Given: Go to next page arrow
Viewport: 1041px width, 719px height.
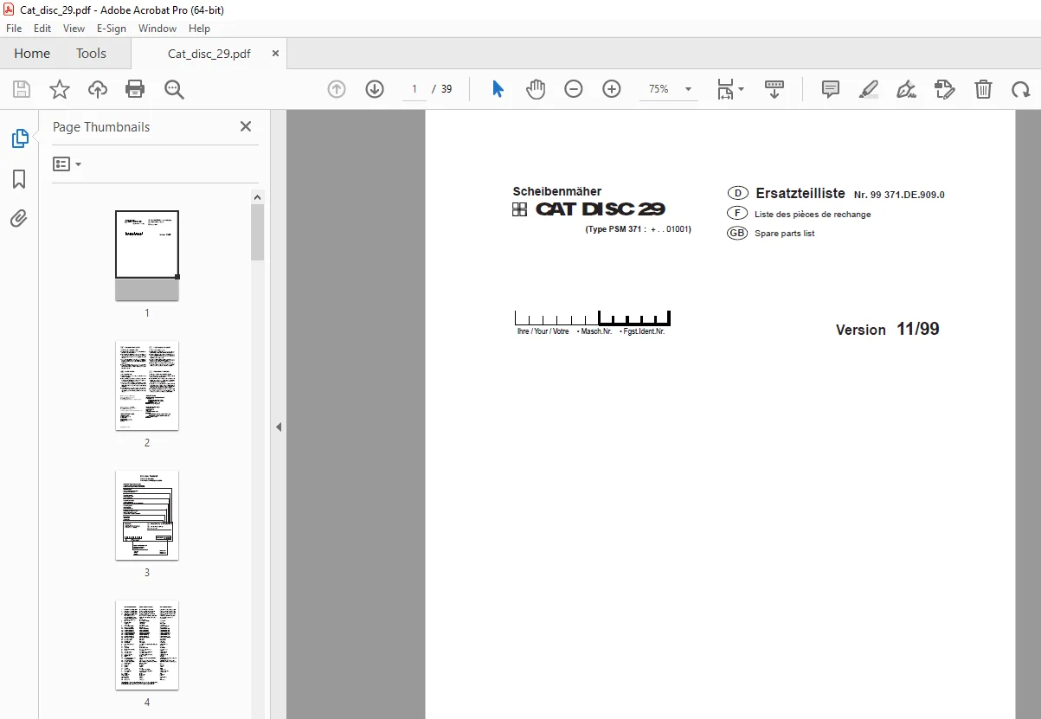Looking at the screenshot, I should [375, 89].
